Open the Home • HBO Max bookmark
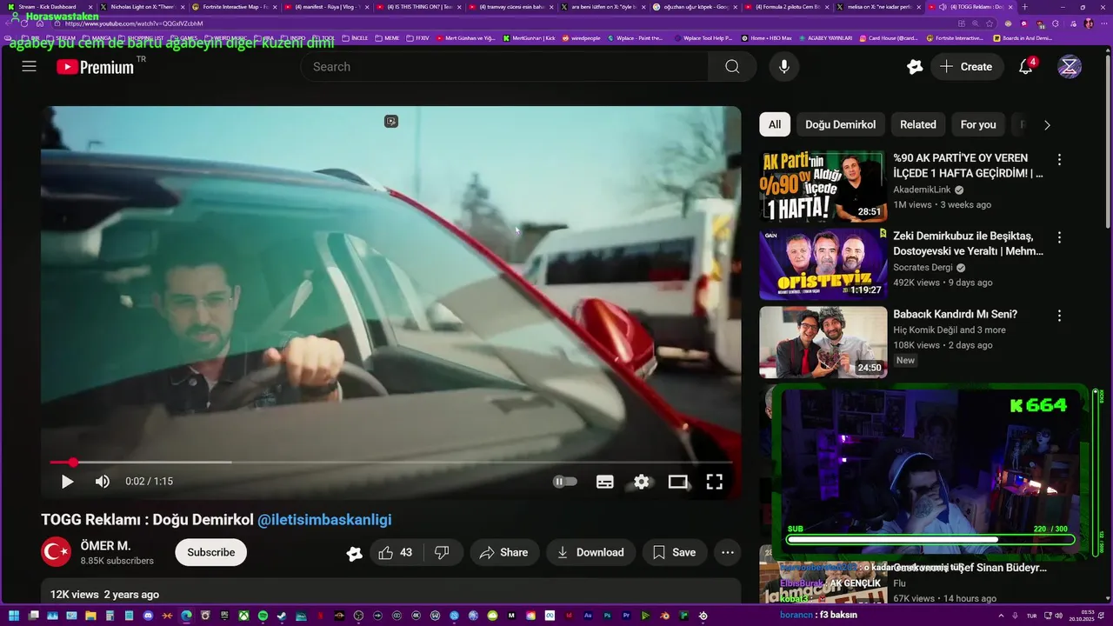 click(766, 38)
